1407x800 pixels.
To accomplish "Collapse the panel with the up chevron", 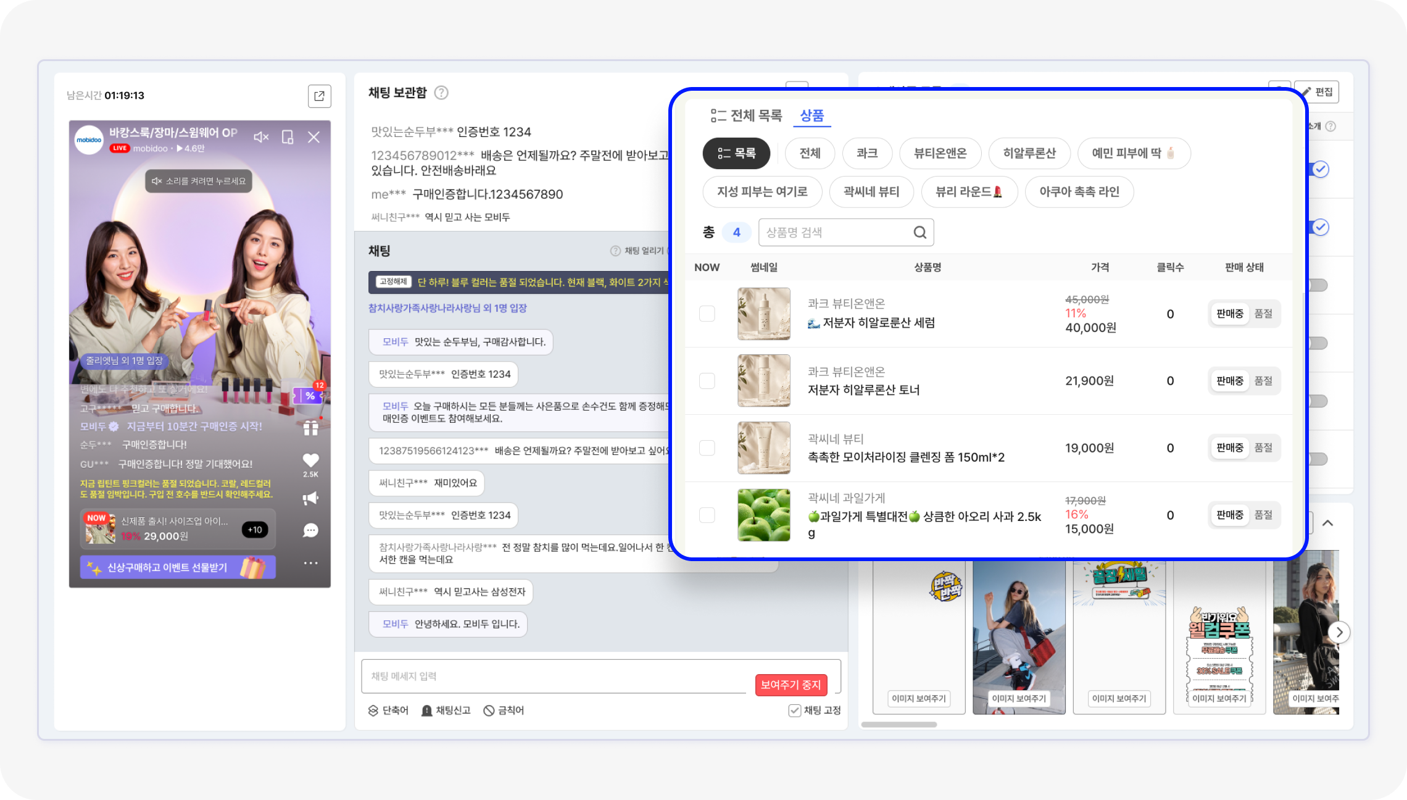I will (x=1328, y=523).
